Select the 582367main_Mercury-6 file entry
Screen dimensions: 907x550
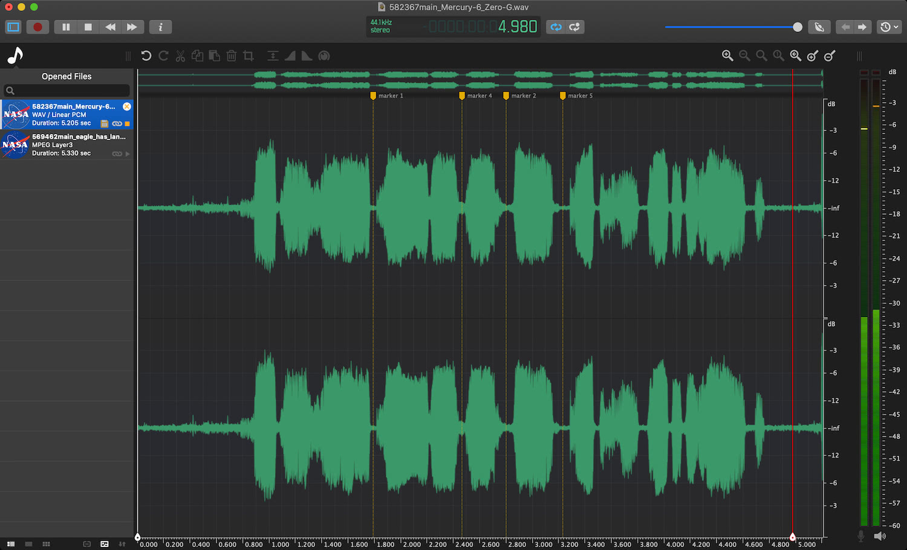click(x=67, y=115)
